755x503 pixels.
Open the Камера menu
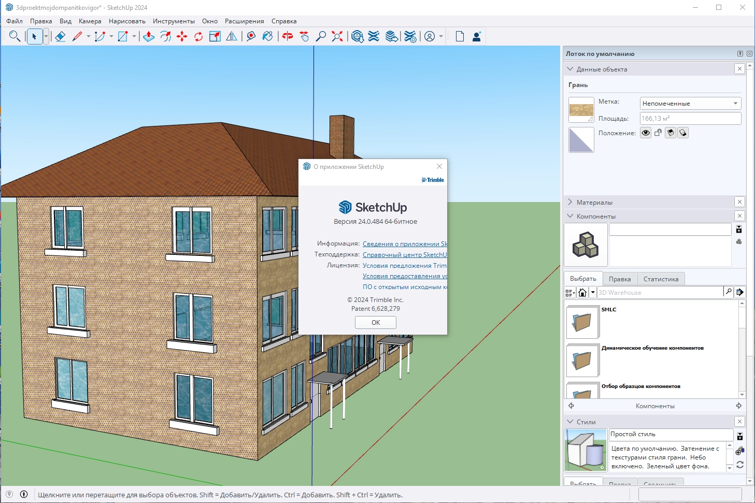point(90,21)
